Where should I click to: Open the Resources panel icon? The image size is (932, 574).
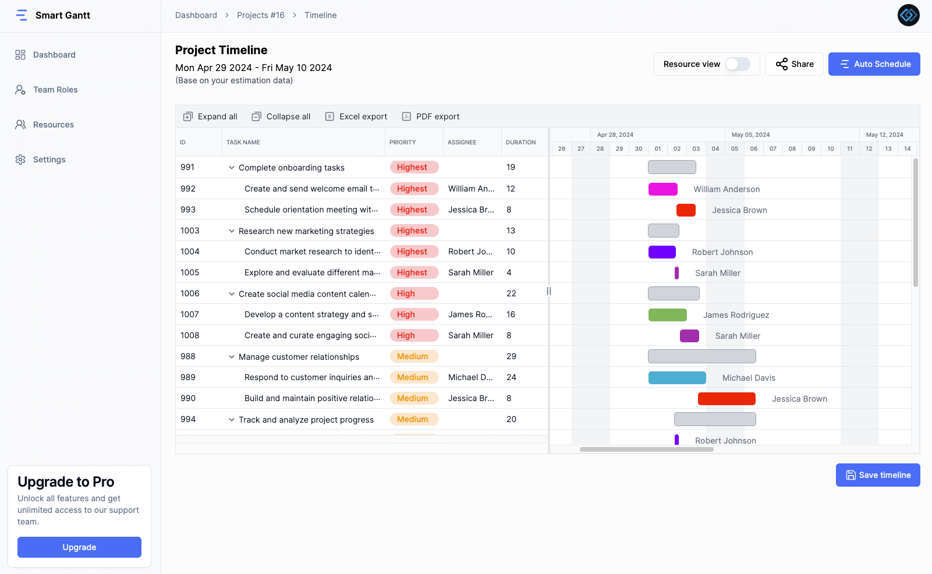click(20, 125)
